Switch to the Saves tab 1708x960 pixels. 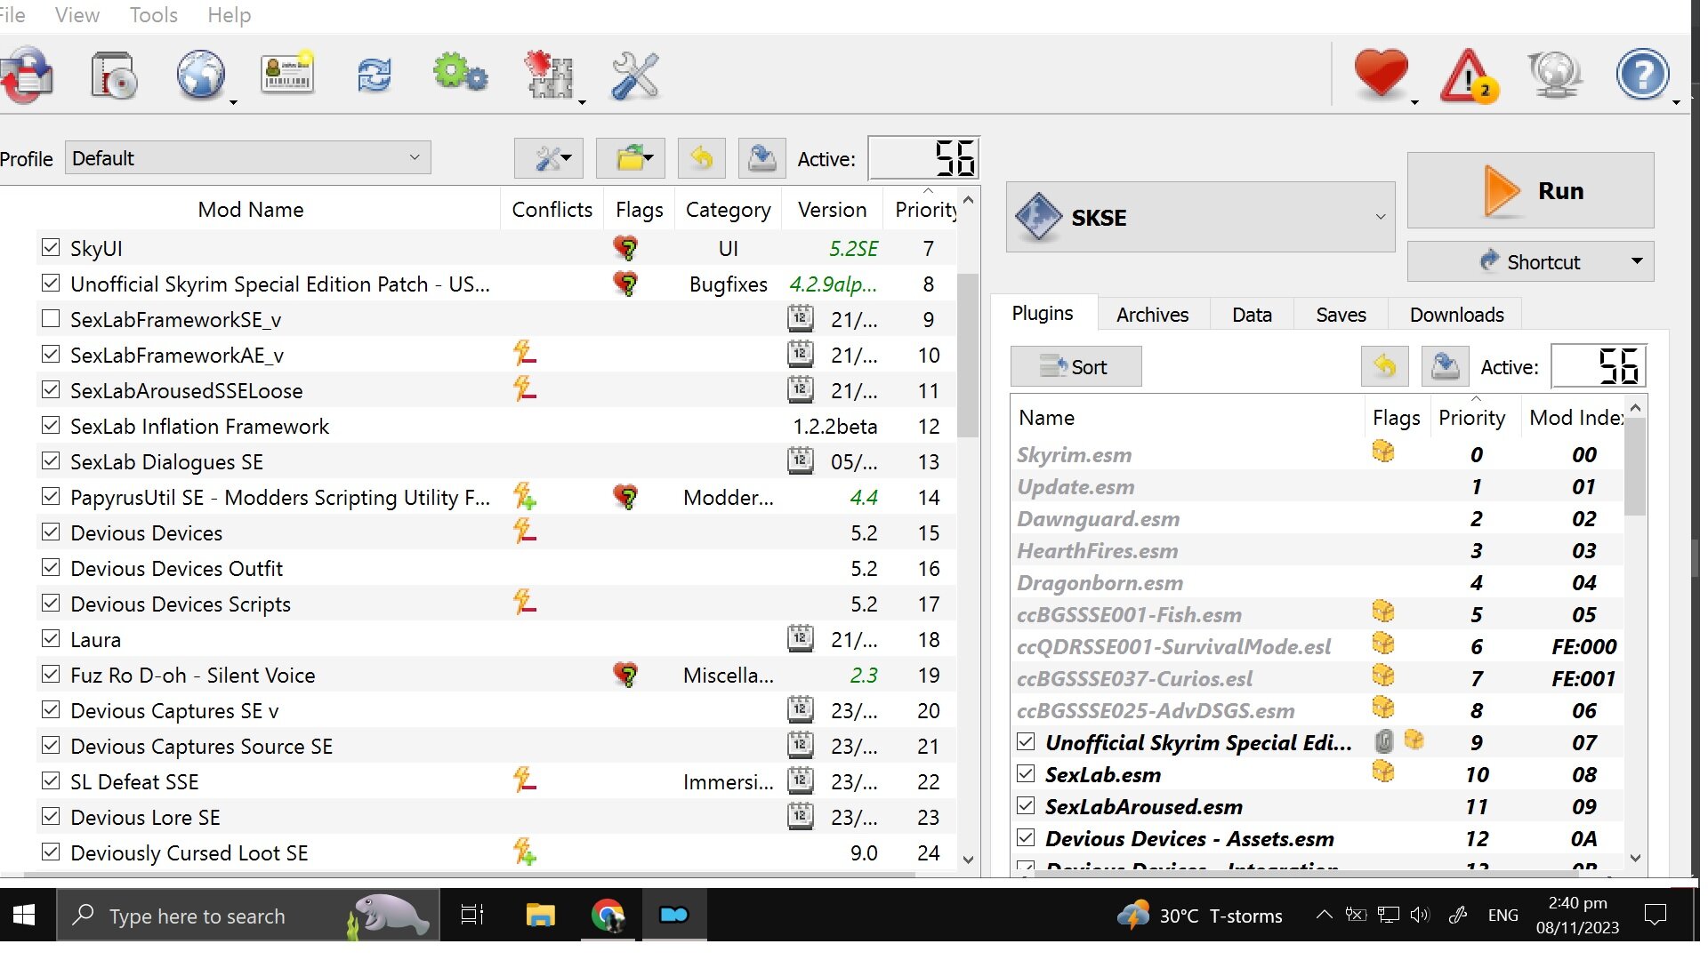click(1341, 315)
